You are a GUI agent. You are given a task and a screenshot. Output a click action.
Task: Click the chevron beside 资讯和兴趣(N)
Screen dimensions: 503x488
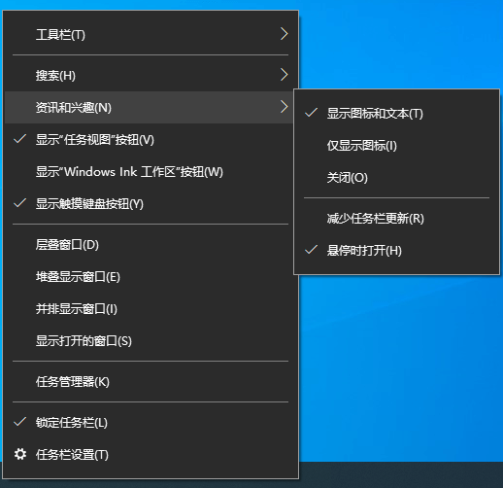(284, 107)
